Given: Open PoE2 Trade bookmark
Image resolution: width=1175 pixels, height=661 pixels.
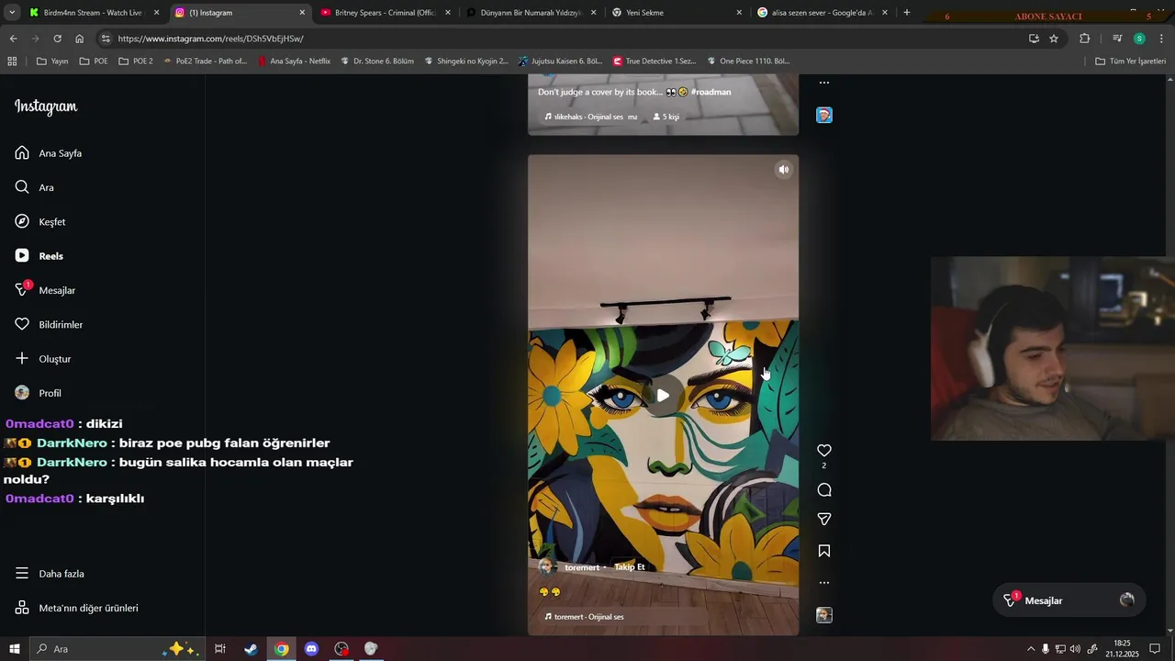Looking at the screenshot, I should tap(205, 62).
